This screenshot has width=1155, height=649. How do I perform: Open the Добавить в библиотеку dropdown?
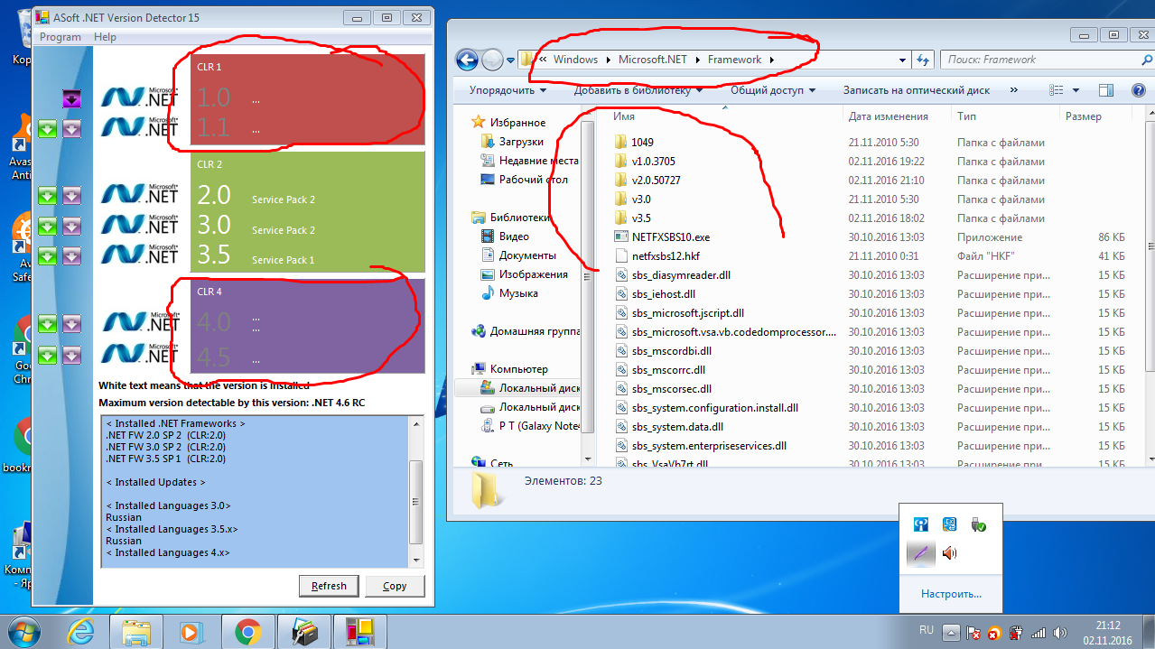[x=638, y=90]
